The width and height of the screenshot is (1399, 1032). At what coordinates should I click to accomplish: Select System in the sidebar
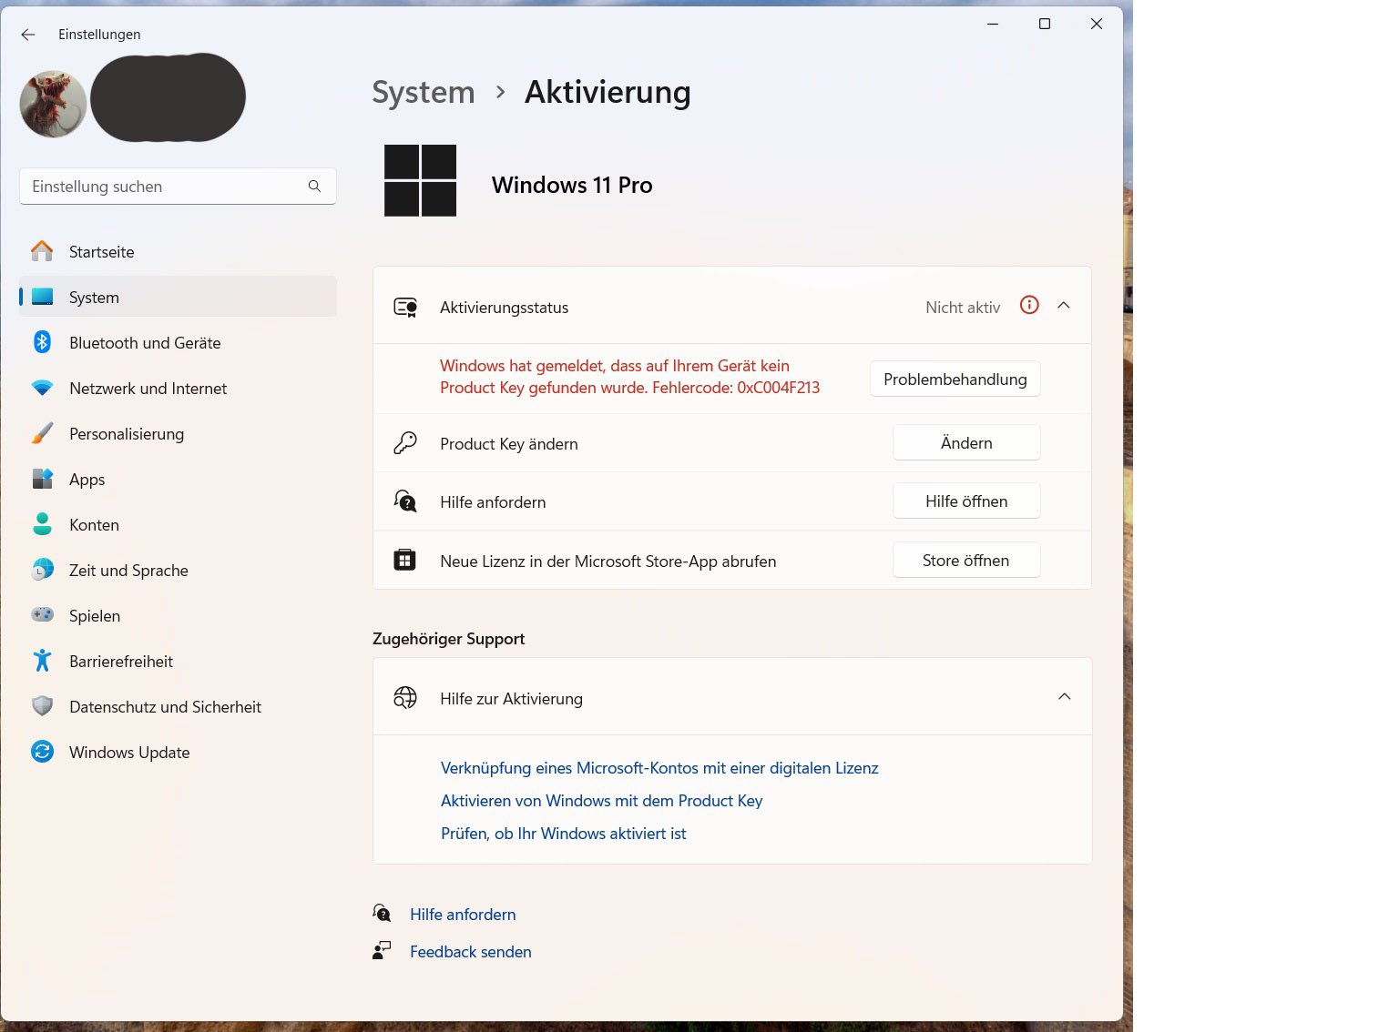click(x=178, y=298)
